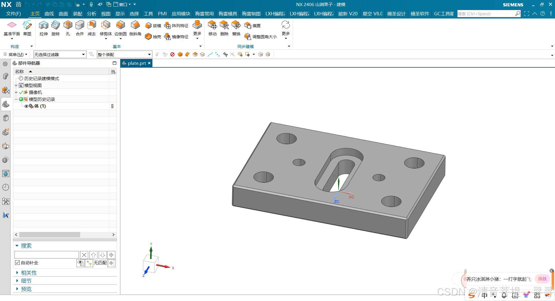Screen dimensions: 555x301
Task: Select the 孔 hole tool
Action: coord(68,28)
